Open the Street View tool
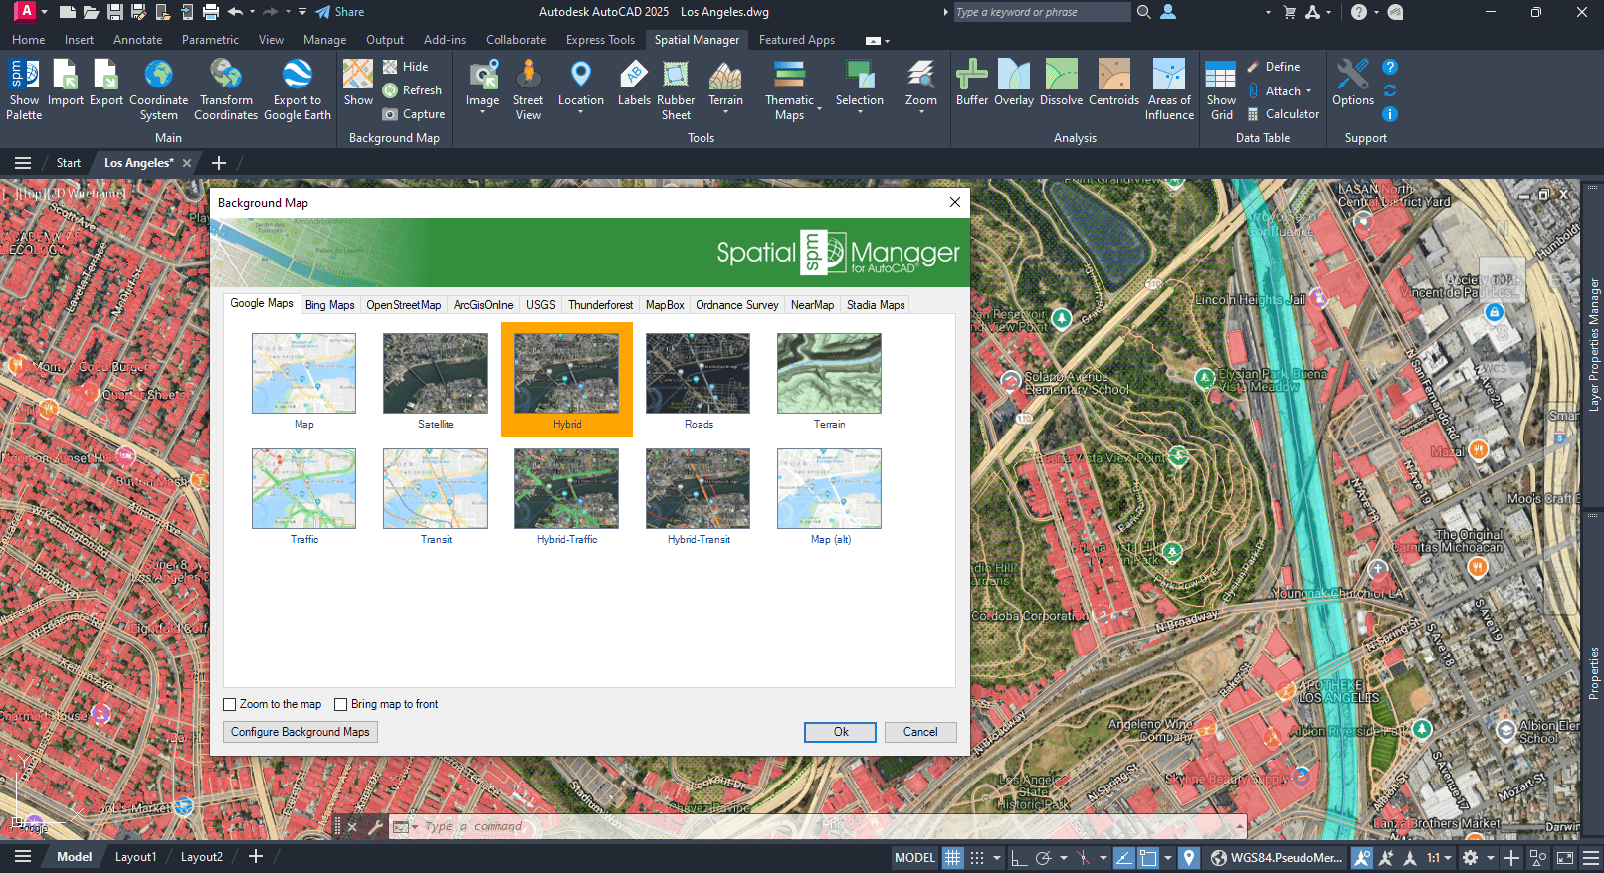 [x=528, y=88]
